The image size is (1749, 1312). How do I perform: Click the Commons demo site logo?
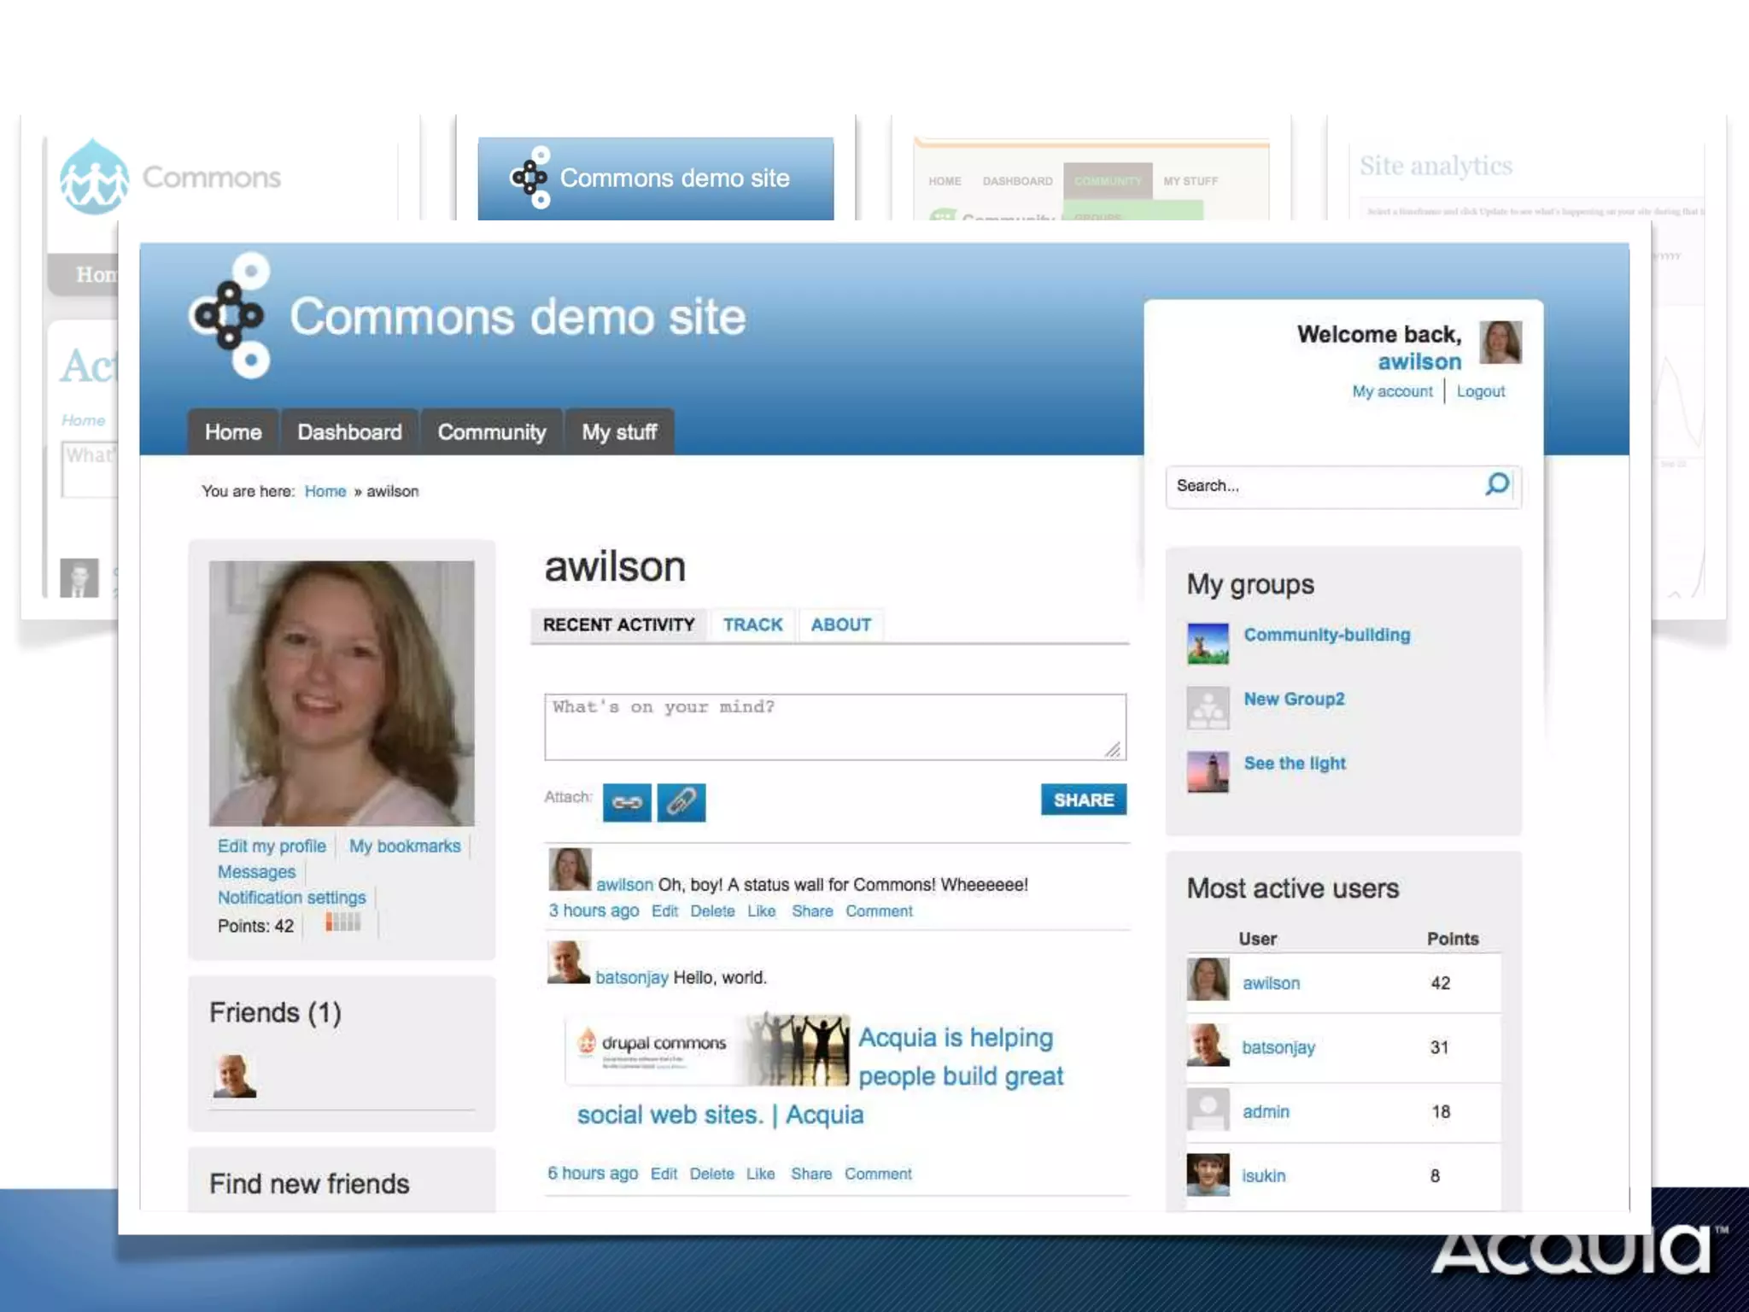pyautogui.click(x=231, y=316)
